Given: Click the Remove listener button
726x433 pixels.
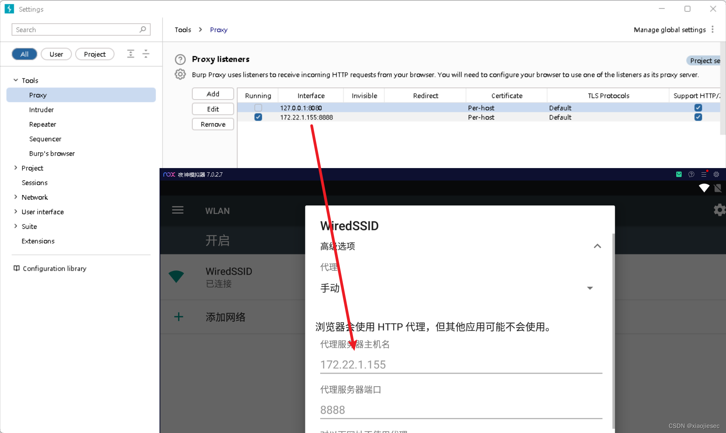Looking at the screenshot, I should click(x=213, y=124).
